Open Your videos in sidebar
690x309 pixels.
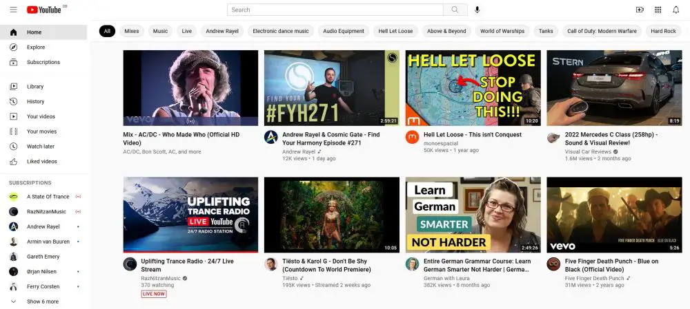coord(43,116)
